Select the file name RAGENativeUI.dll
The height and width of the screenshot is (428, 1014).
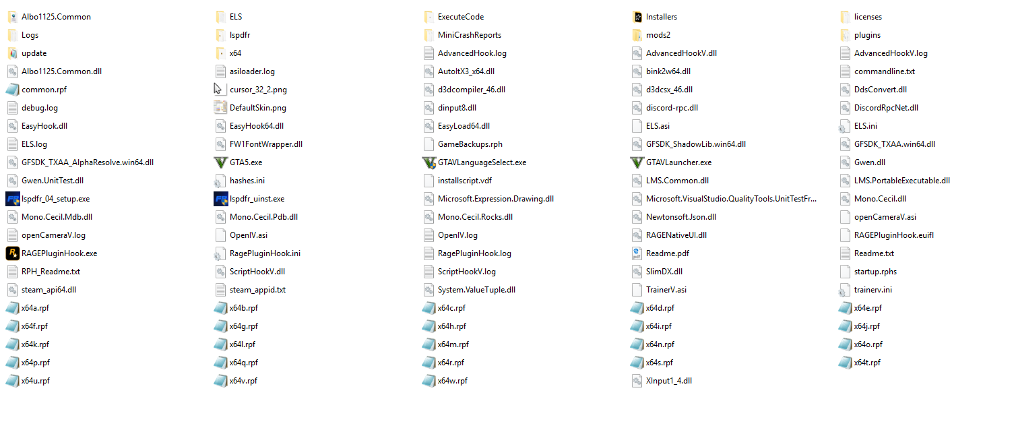tap(676, 235)
